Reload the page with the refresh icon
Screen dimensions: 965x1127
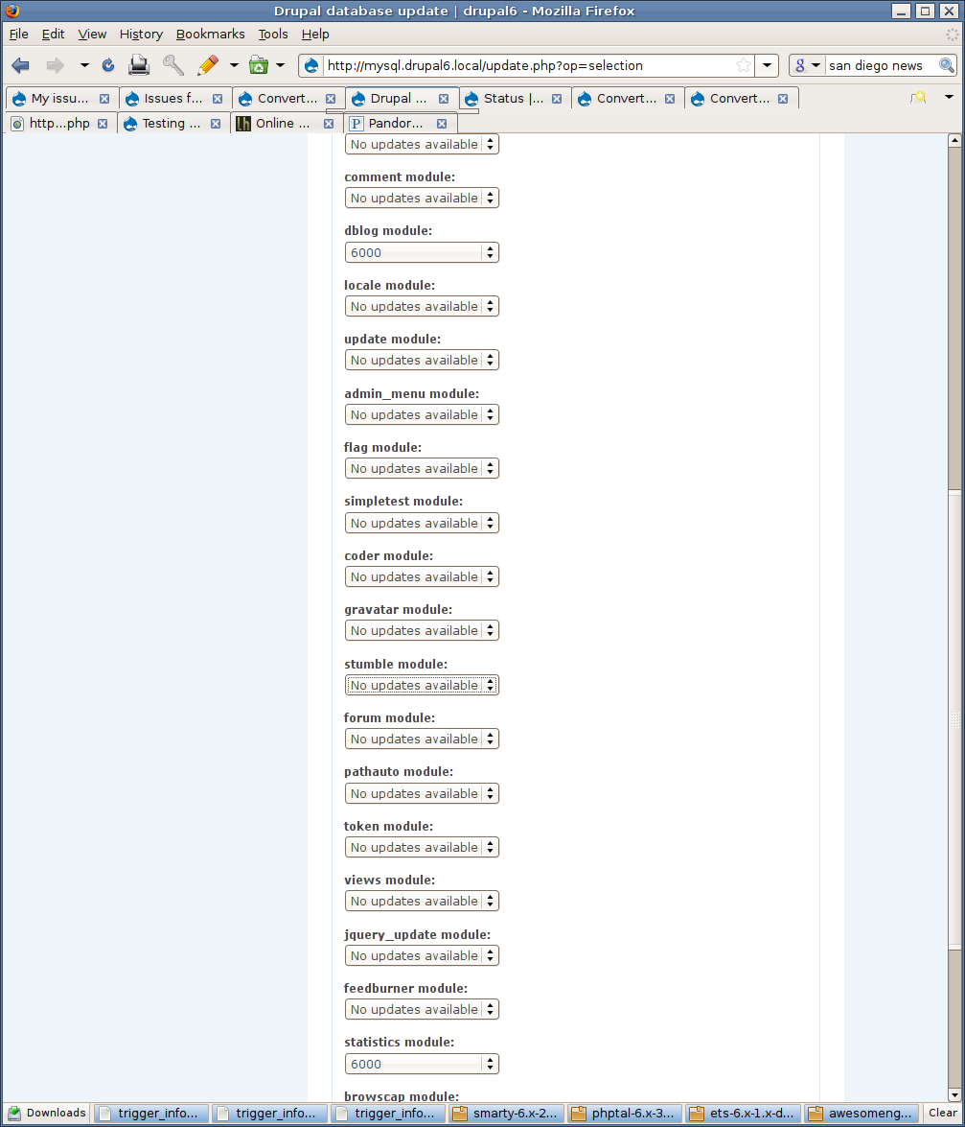(107, 65)
